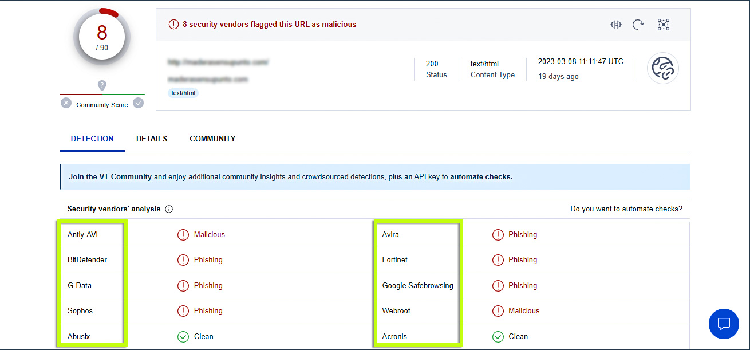
Task: Click the 2023-03-08 11:11:47 UTC timestamp
Action: 581,61
